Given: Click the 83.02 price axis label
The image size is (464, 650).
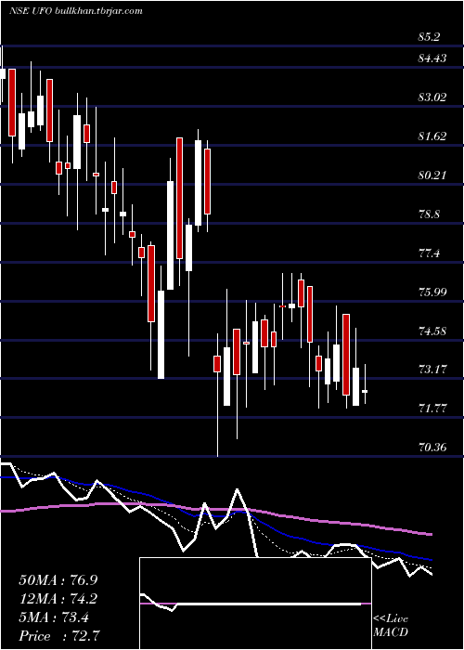Looking at the screenshot, I should (432, 97).
